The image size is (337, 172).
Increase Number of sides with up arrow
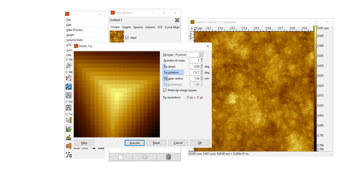[x=202, y=59]
